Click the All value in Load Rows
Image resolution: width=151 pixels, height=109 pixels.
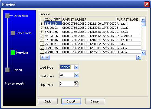point(62,75)
